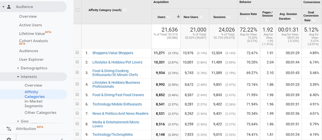Open help icon beside Avg. Session Duration
The image size is (322, 140).
(294, 18)
